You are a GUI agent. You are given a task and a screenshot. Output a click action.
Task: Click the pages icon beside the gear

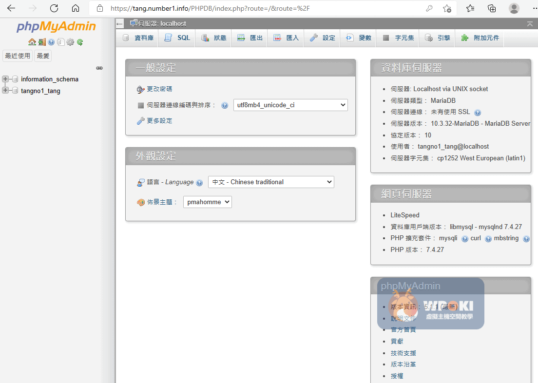[60, 42]
